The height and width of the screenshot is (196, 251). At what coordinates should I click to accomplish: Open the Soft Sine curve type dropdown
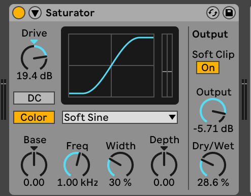(x=120, y=117)
